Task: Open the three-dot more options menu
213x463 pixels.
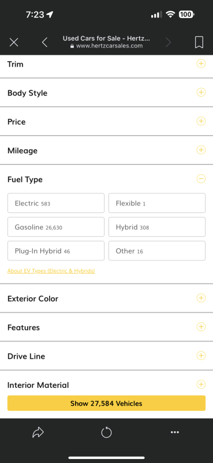Action: tap(175, 432)
